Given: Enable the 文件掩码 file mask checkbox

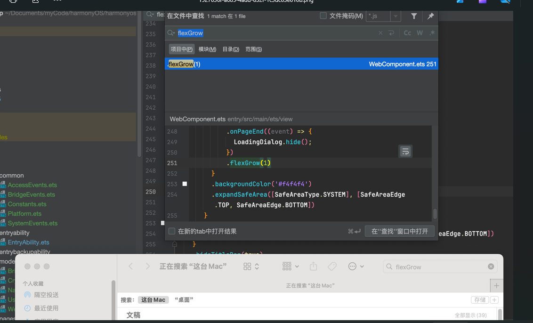Looking at the screenshot, I should point(323,16).
